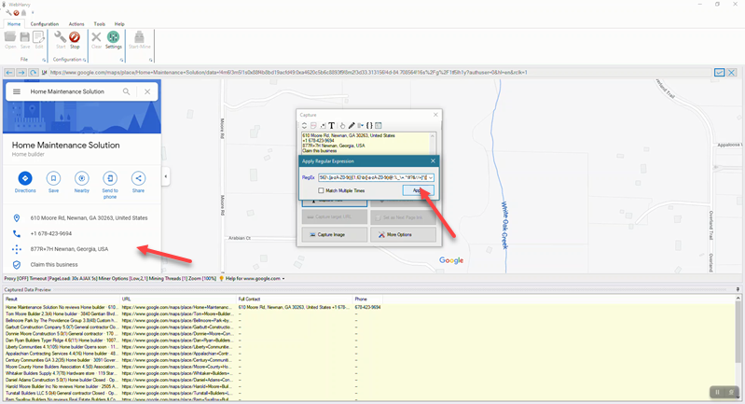This screenshot has height=404, width=745.
Task: Click the Capture Image button
Action: point(333,234)
